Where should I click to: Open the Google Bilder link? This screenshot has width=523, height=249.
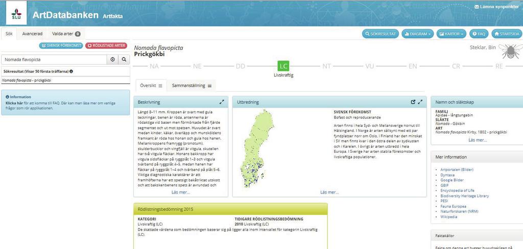tap(452, 180)
